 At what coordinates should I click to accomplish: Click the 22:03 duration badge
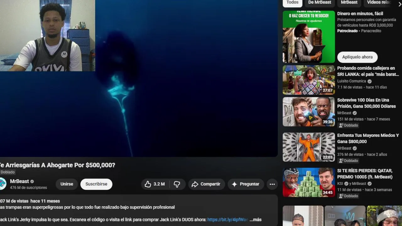coord(328,157)
